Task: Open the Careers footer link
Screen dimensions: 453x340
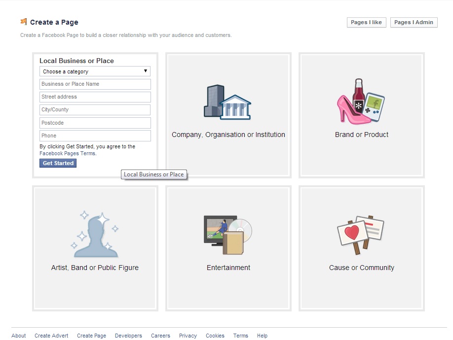Action: tap(161, 336)
